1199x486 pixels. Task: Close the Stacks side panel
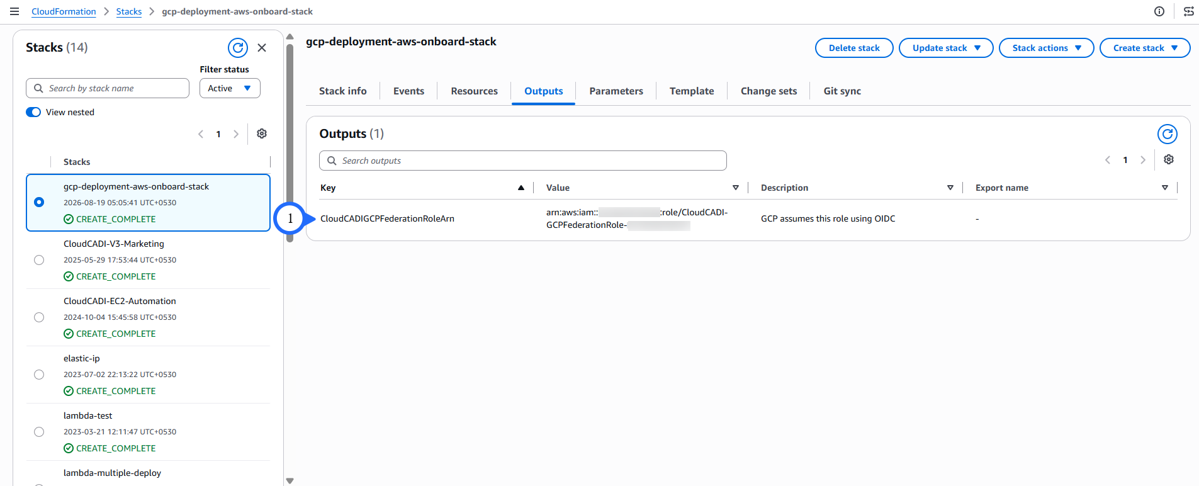pos(262,48)
